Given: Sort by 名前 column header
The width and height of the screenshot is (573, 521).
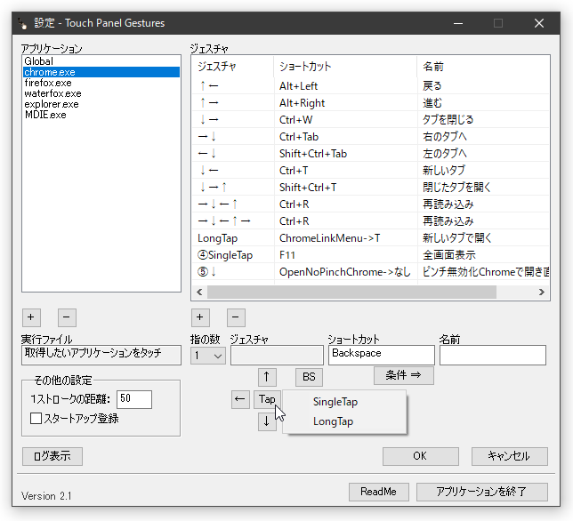Looking at the screenshot, I should click(483, 67).
